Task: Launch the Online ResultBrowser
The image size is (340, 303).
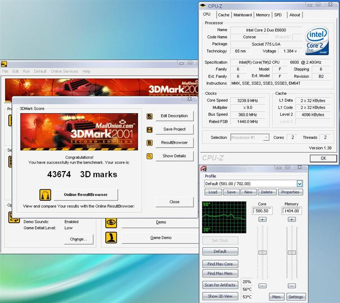Action: (x=86, y=195)
